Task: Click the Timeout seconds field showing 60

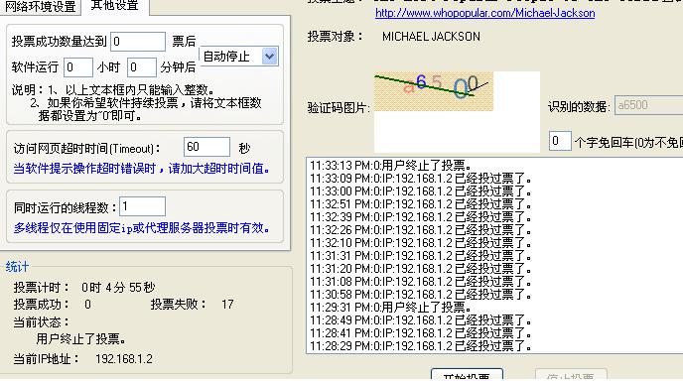Action: [206, 147]
